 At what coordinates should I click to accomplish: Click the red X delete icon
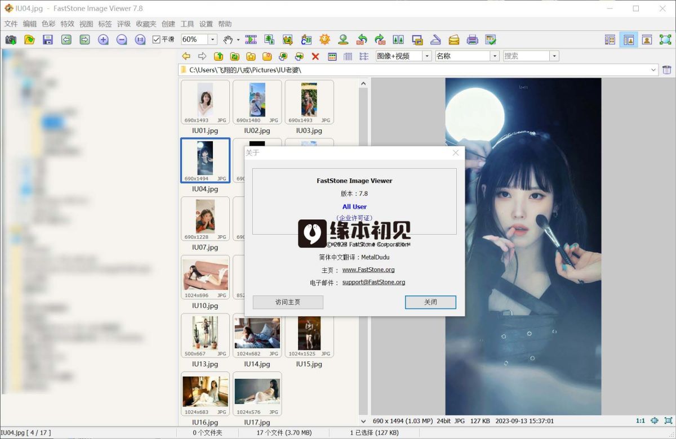pyautogui.click(x=315, y=56)
